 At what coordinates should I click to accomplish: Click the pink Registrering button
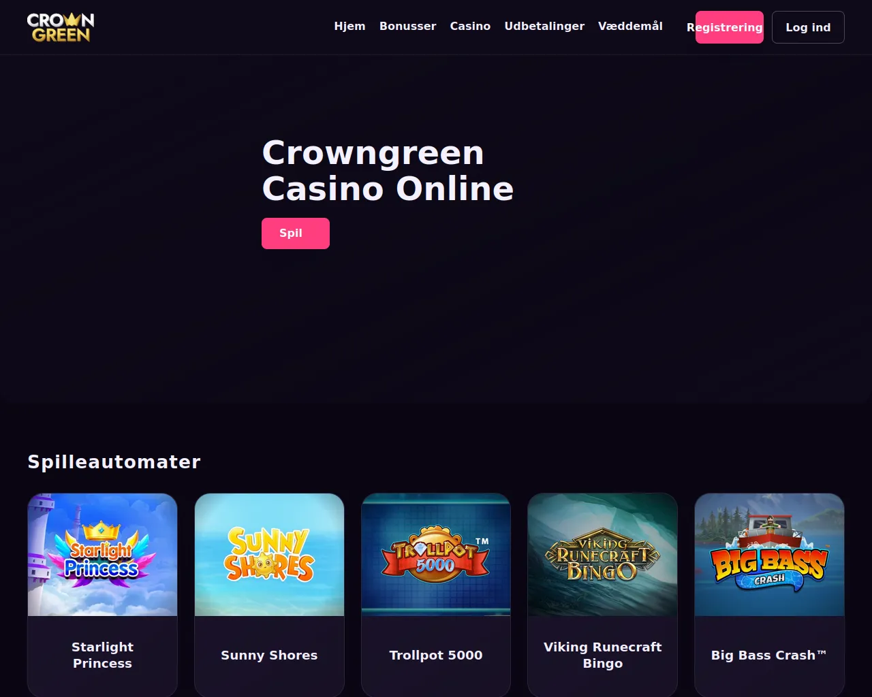point(729,27)
